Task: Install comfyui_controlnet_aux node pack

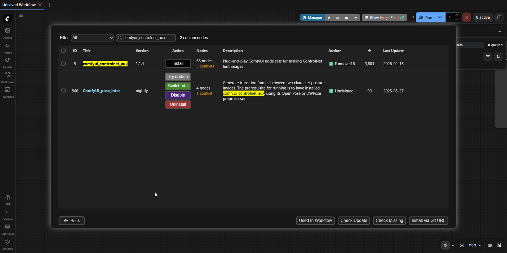Action: tap(178, 64)
